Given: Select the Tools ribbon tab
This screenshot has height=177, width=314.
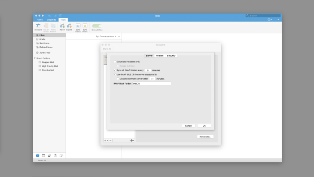Looking at the screenshot, I should [x=63, y=20].
